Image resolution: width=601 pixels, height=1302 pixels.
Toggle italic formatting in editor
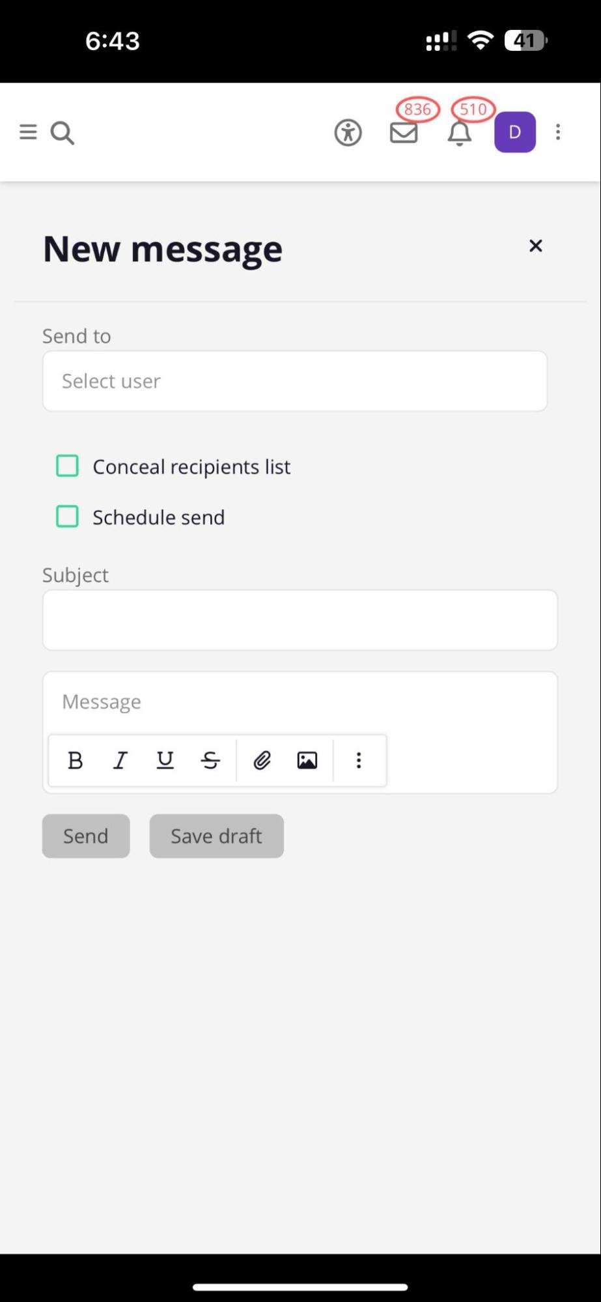[120, 760]
